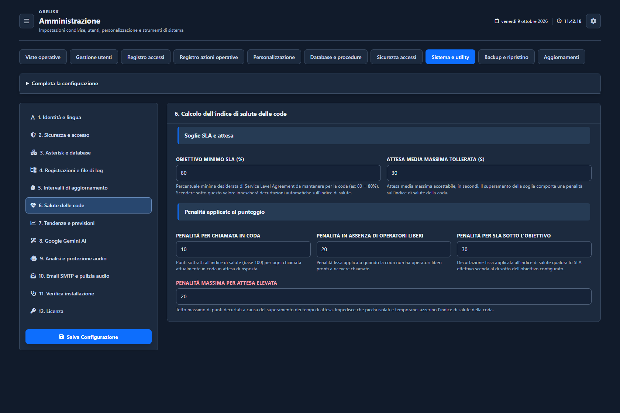
Task: Click the key icon for Licenza
Action: pos(33,311)
